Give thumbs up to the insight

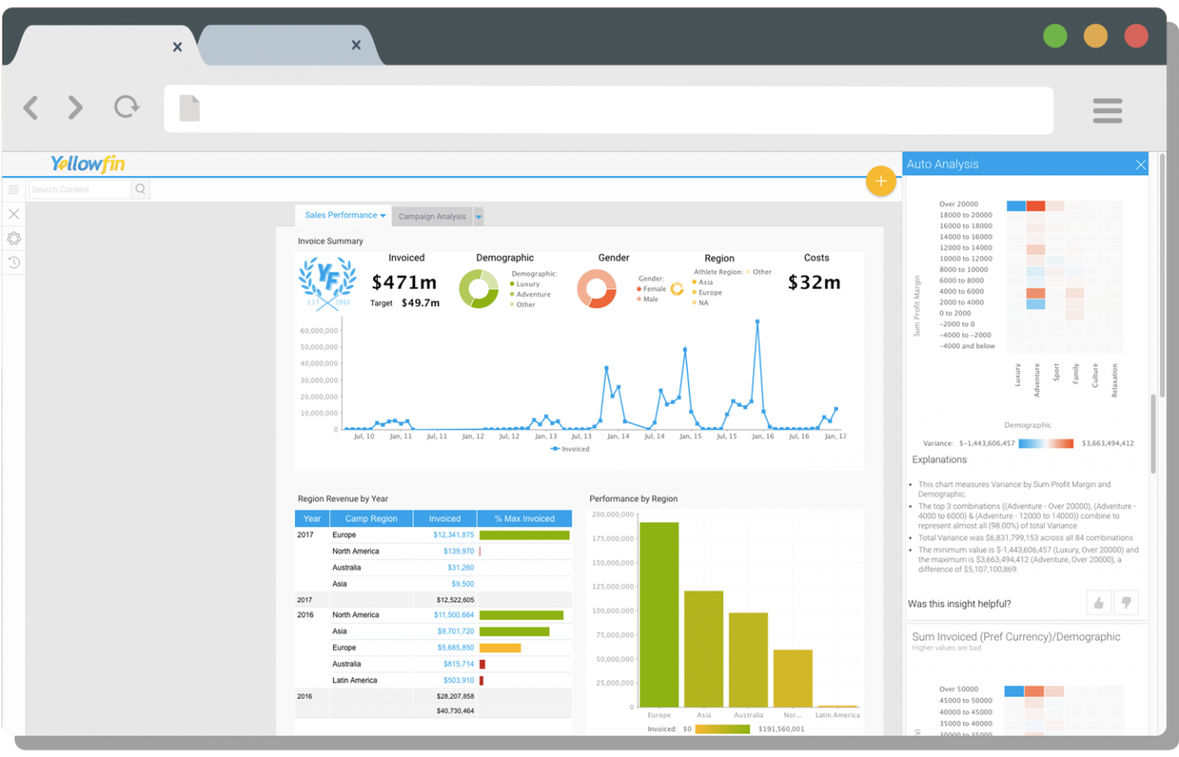pyautogui.click(x=1098, y=602)
